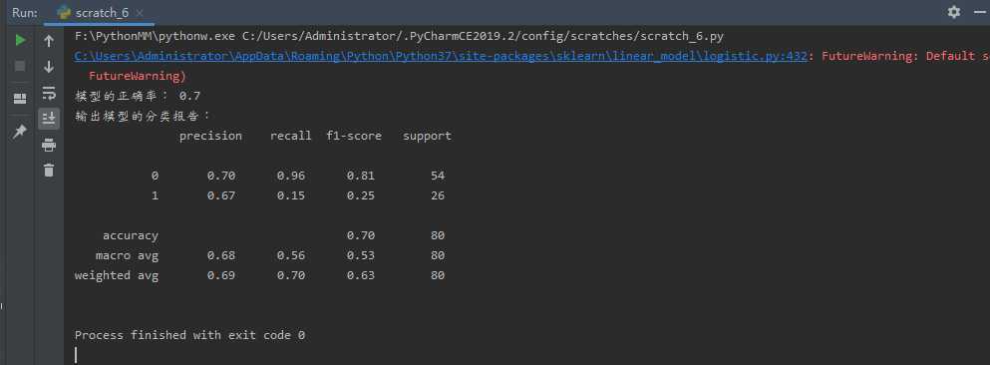
Task: Click the pythonw.exe command line at top
Action: [399, 37]
